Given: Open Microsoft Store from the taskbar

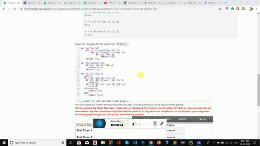Looking at the screenshot, I should tap(79, 142).
